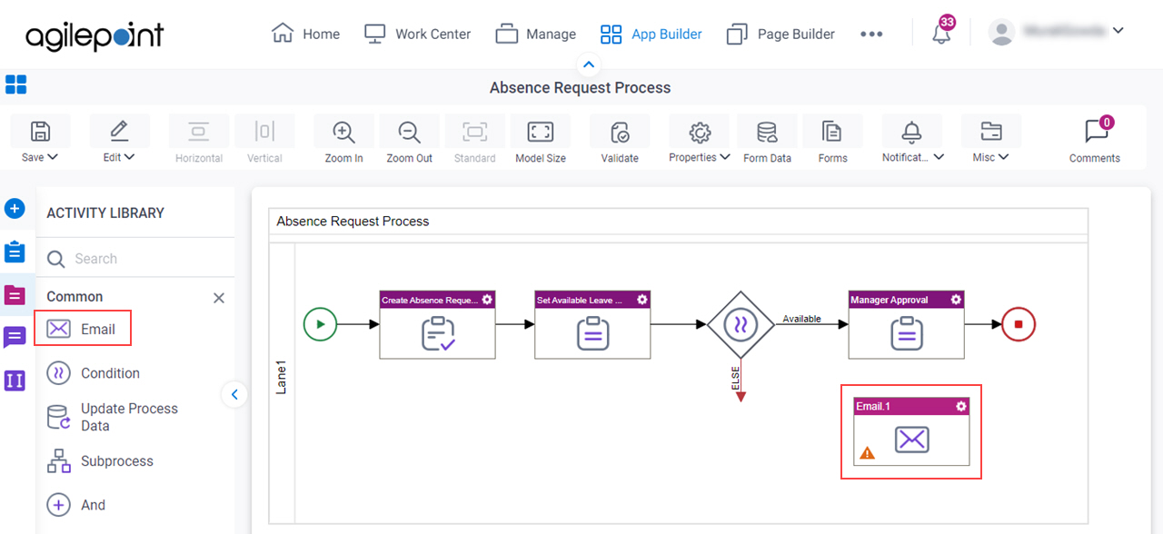Select the purple chat sidebar icon

point(15,338)
